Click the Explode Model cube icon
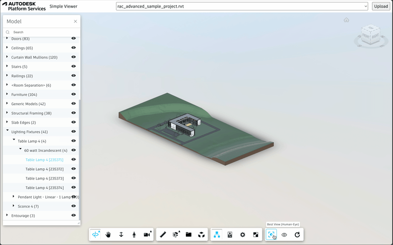393x245 pixels. [x=201, y=234]
